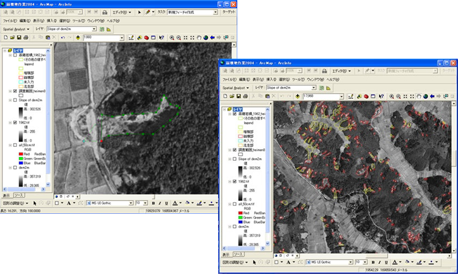Screen dimensions: 458x274
Task: Click Blue band swatch in right TOC
Action: point(240,222)
